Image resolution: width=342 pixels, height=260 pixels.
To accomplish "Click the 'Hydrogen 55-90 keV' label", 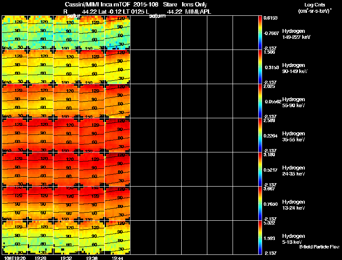I will pos(294,102).
